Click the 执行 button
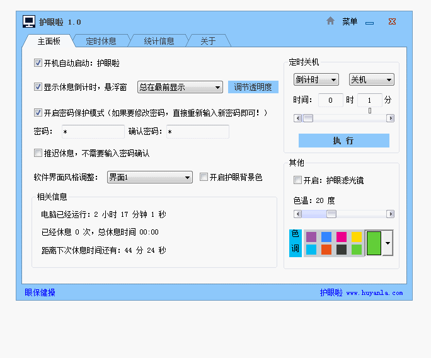The height and width of the screenshot is (358, 431). tap(344, 141)
